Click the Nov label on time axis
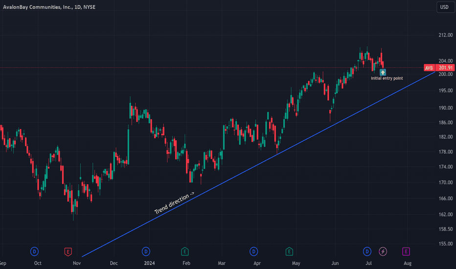The height and width of the screenshot is (269, 456). [x=77, y=263]
